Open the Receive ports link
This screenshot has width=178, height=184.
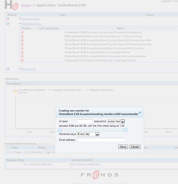click(x=30, y=19)
